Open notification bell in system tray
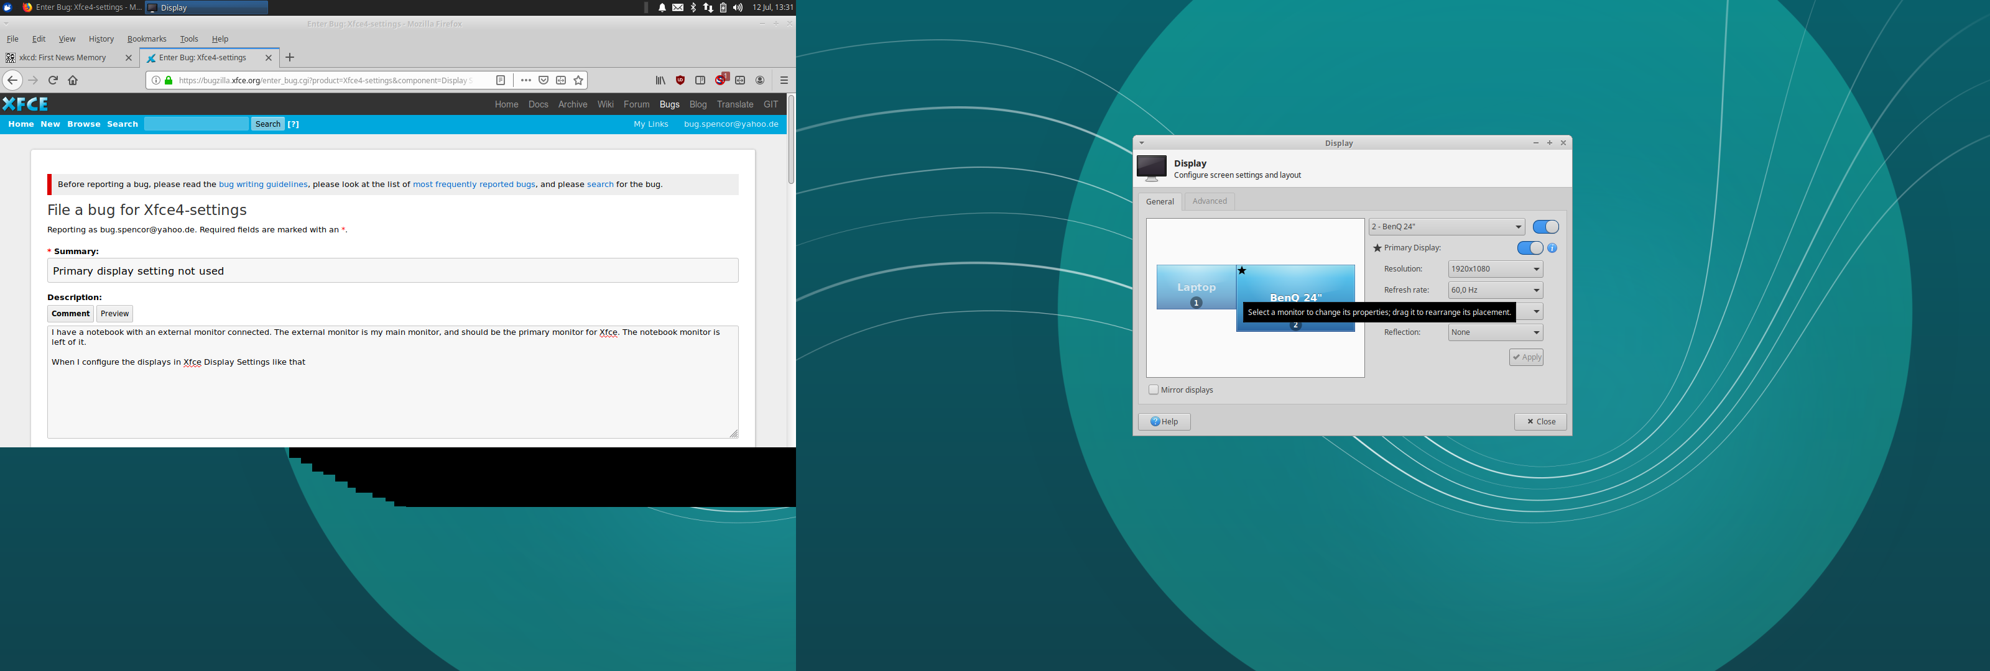 tap(662, 7)
